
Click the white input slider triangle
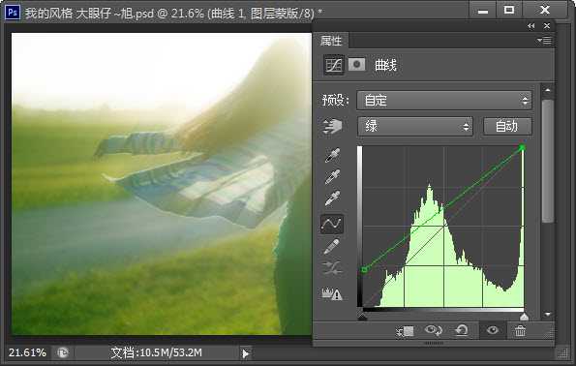tap(524, 317)
